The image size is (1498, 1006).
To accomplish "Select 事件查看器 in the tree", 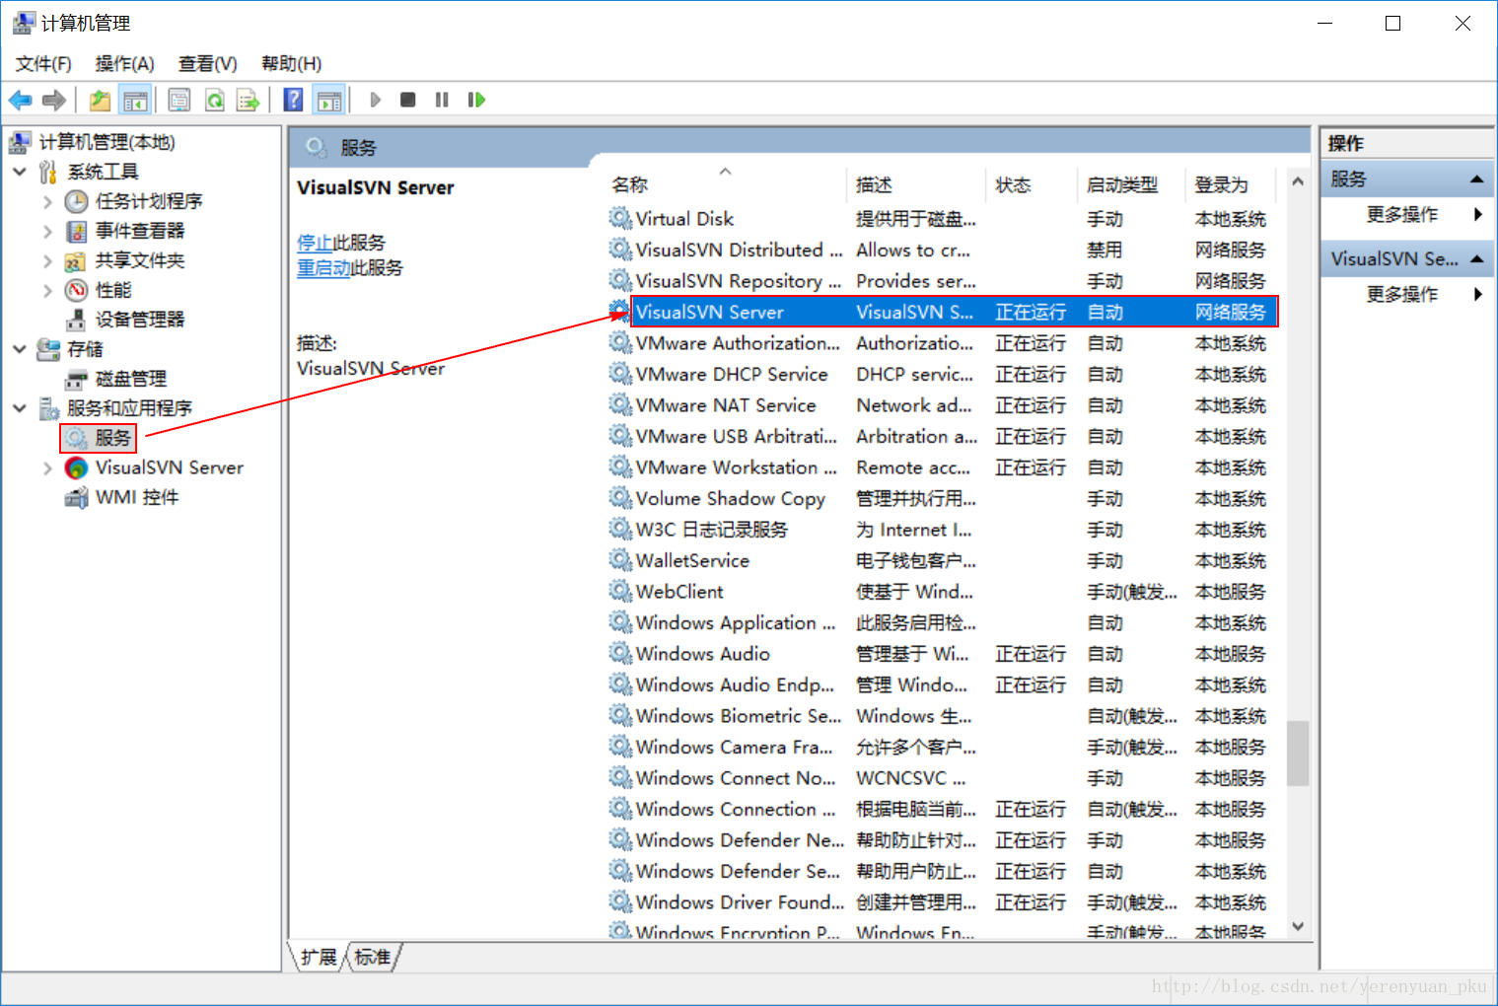I will pyautogui.click(x=140, y=231).
